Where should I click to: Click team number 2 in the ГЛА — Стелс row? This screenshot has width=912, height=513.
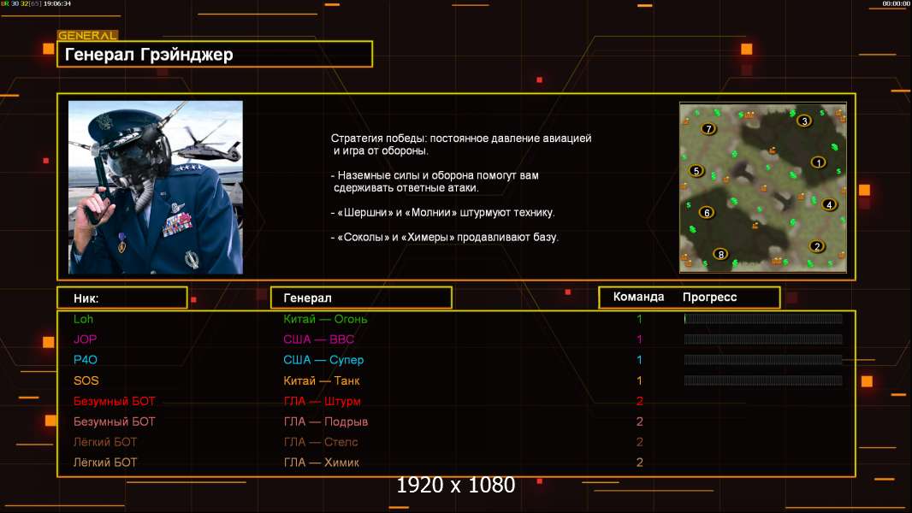tap(640, 441)
